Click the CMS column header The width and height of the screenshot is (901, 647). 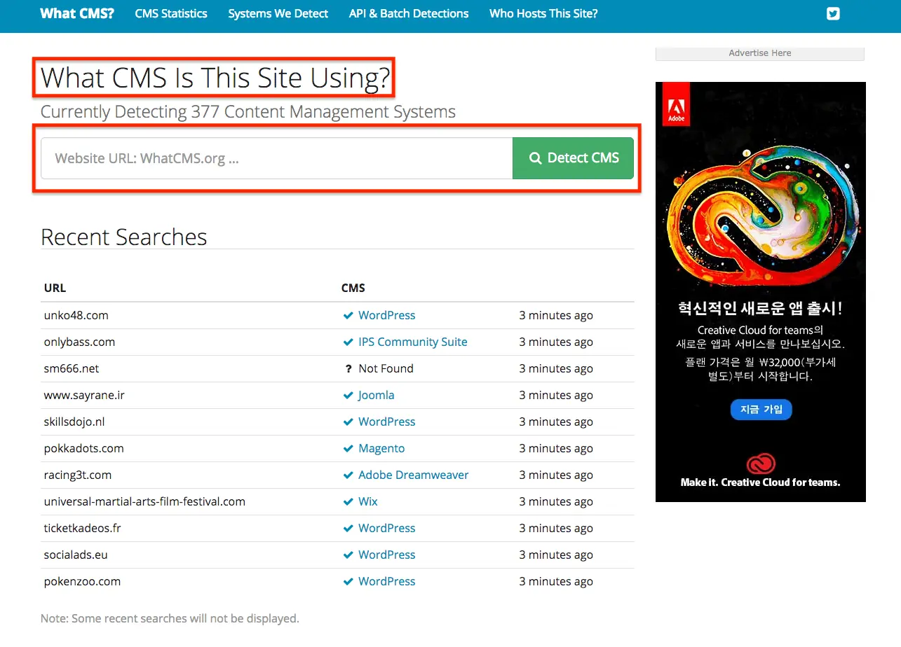tap(353, 288)
